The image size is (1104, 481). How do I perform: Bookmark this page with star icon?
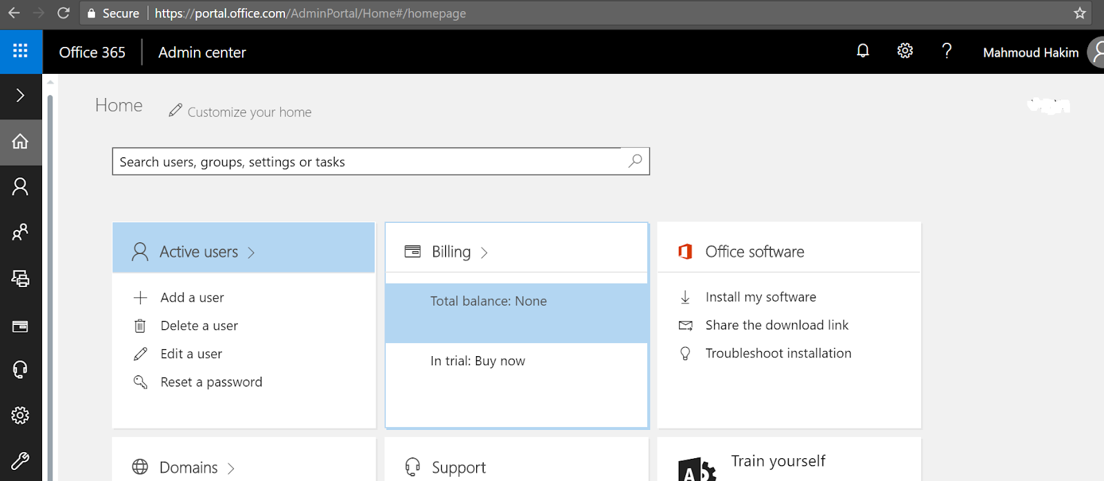coord(1080,13)
